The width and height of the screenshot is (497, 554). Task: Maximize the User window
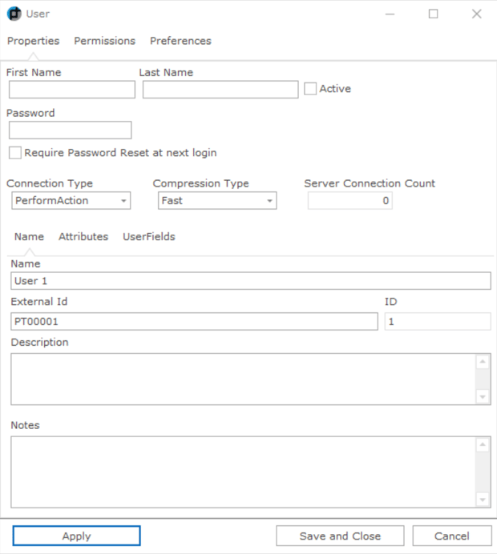pyautogui.click(x=434, y=14)
